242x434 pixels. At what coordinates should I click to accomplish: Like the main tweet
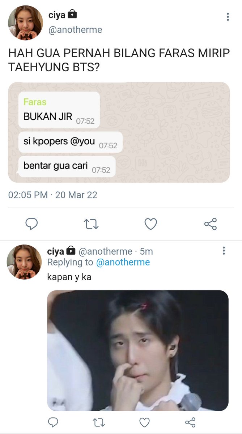point(150,224)
